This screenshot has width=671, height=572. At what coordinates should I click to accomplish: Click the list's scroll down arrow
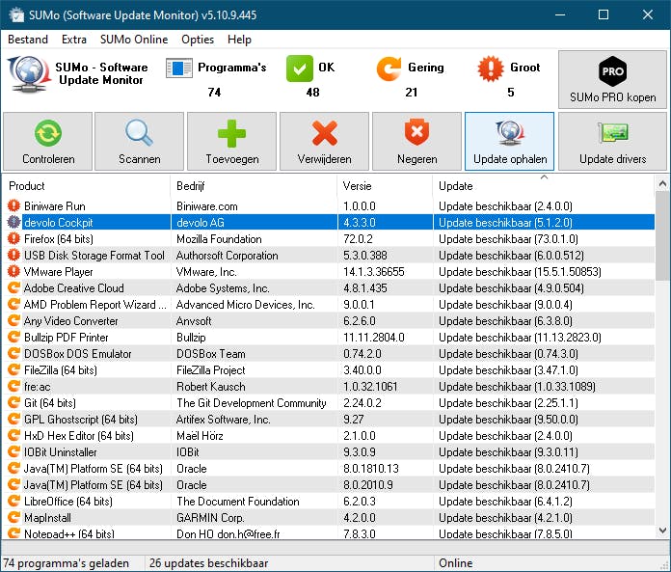point(662,531)
